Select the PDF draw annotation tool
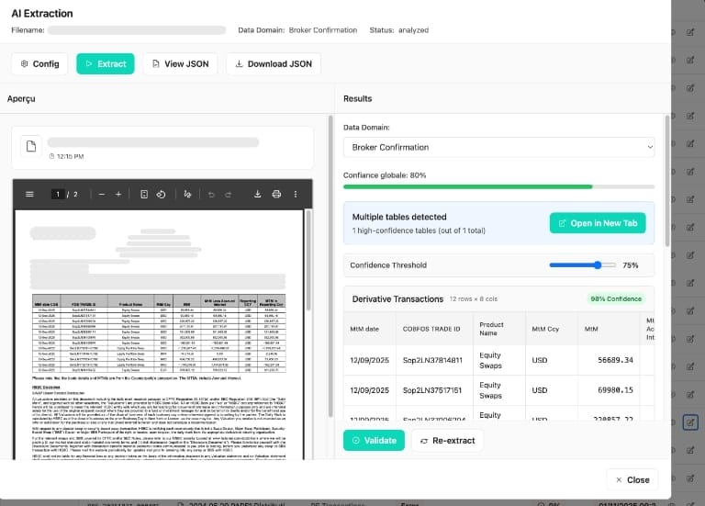The height and width of the screenshot is (506, 705). click(x=187, y=195)
